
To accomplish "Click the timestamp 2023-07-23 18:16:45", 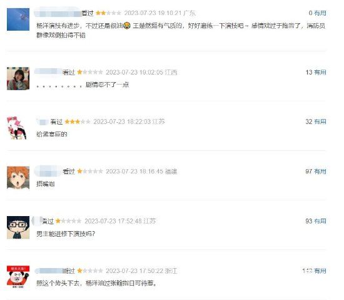I will pos(134,172).
